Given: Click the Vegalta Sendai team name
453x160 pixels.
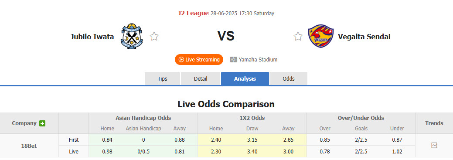Looking at the screenshot, I should (364, 37).
